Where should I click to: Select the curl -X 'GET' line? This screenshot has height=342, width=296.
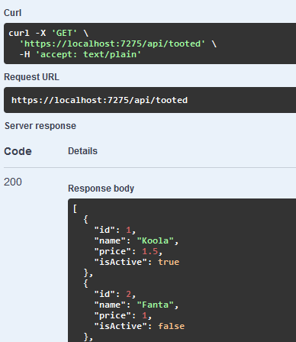click(x=49, y=33)
